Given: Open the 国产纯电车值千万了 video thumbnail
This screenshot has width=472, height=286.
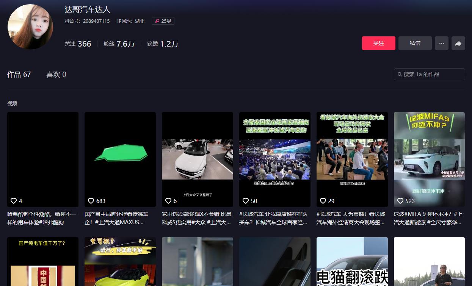Looking at the screenshot, I should coord(43,261).
